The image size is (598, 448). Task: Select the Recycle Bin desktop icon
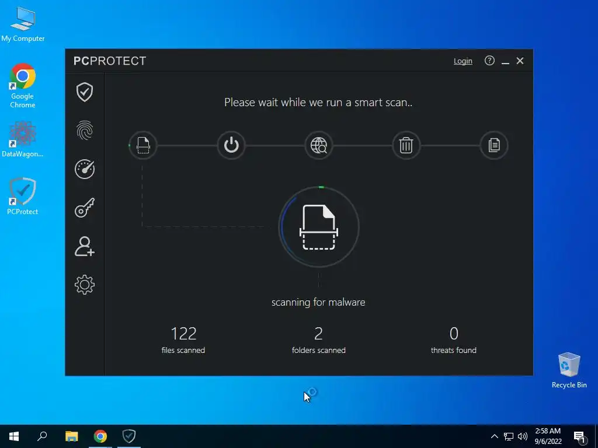click(x=569, y=370)
